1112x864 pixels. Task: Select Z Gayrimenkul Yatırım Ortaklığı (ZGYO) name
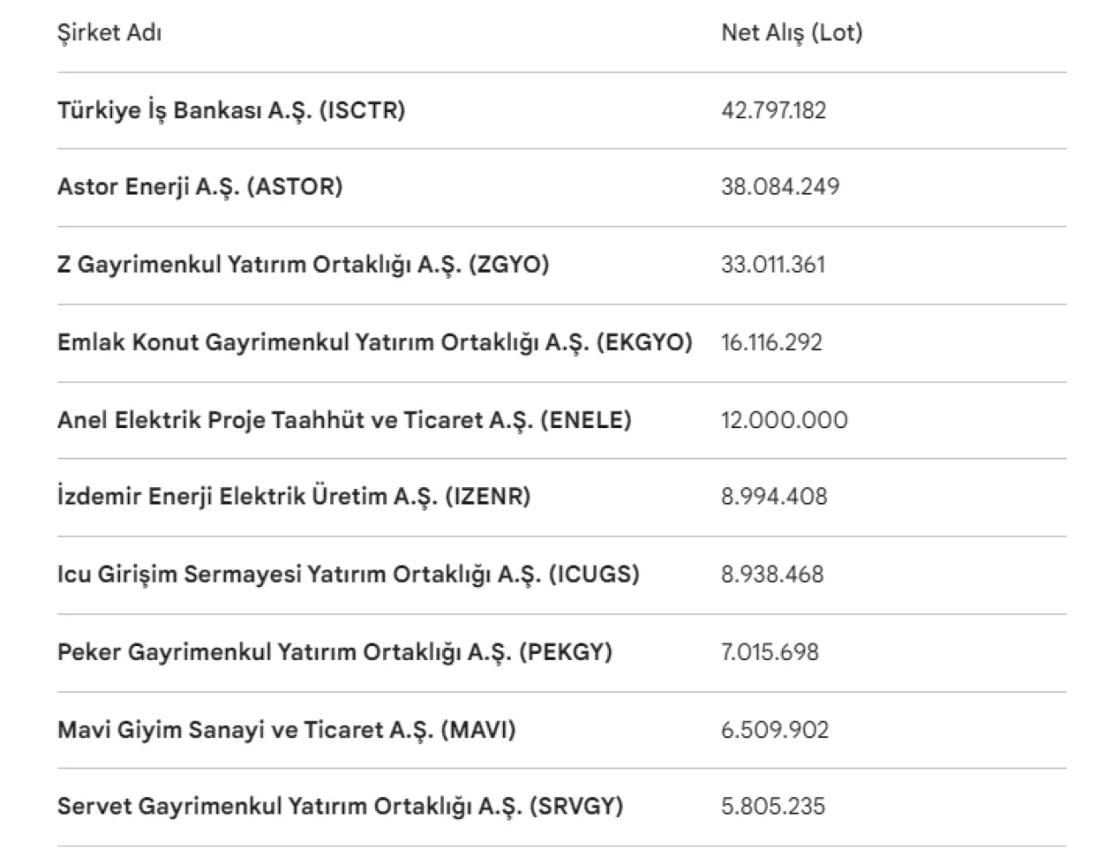(303, 264)
